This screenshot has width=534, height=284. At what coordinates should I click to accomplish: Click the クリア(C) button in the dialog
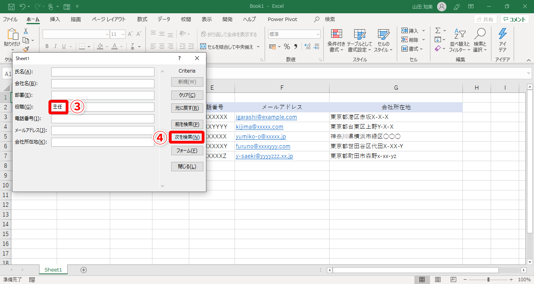click(187, 95)
